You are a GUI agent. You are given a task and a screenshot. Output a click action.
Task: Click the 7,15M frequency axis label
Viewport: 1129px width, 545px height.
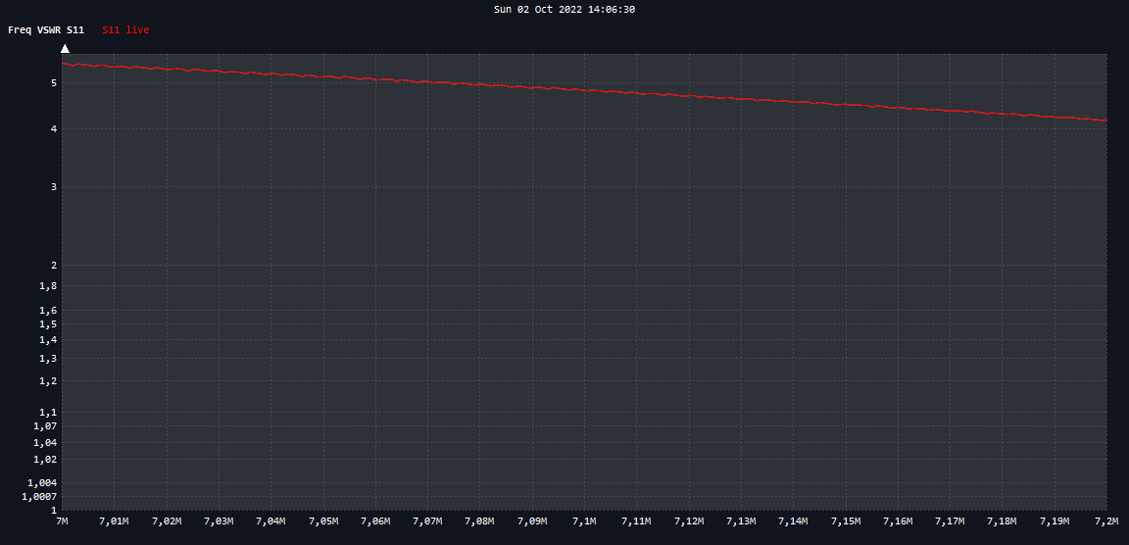point(845,521)
